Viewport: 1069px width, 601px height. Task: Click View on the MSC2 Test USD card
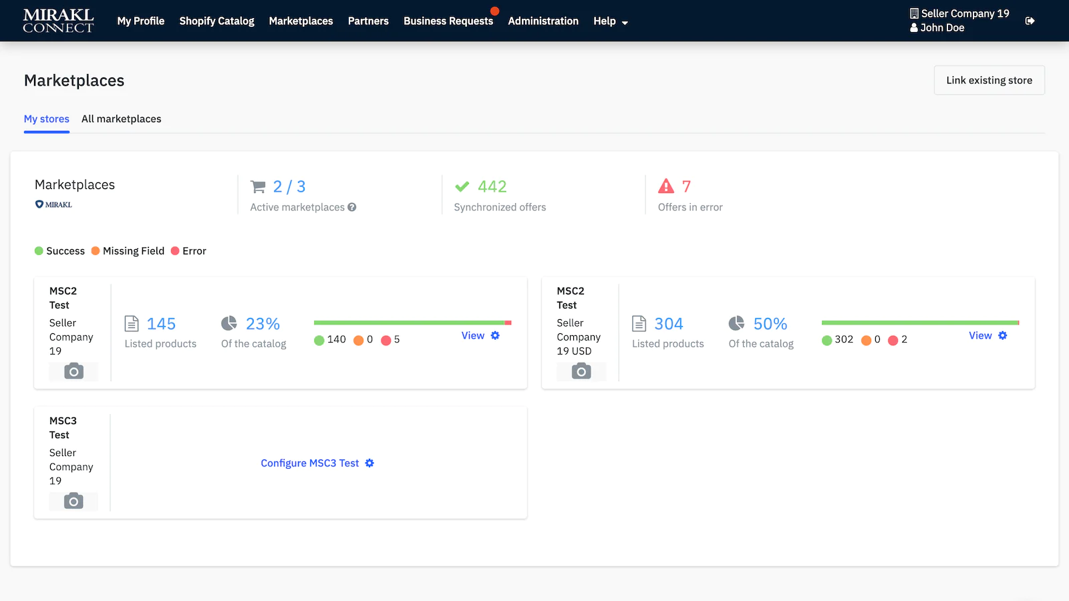[979, 336]
